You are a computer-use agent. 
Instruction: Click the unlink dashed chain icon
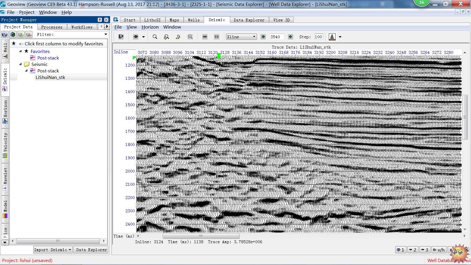217,37
